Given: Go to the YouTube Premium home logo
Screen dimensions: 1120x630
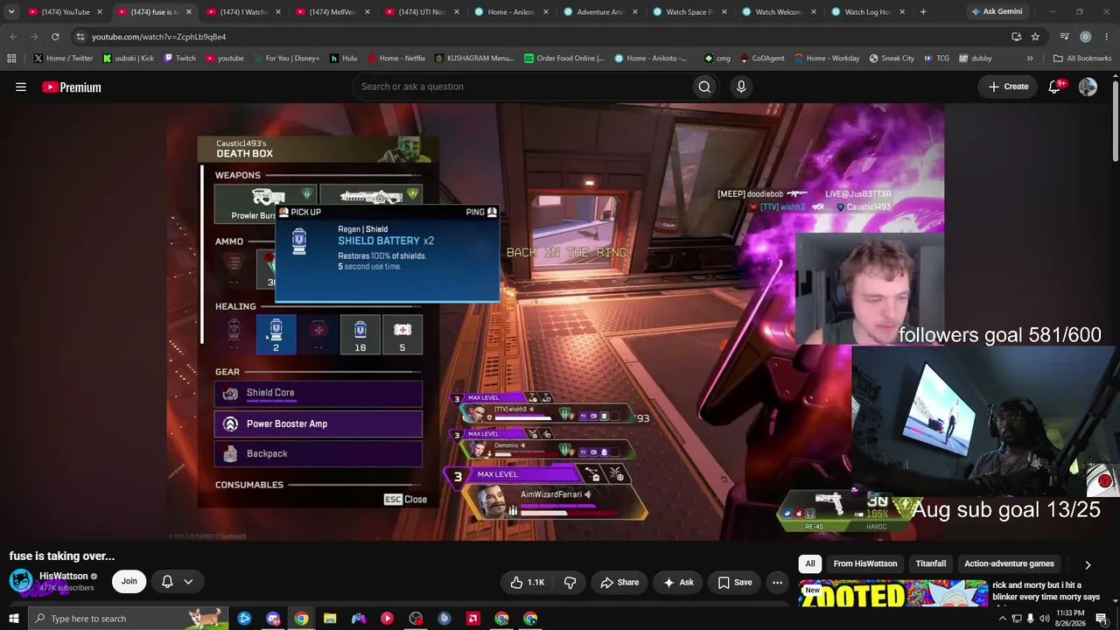Looking at the screenshot, I should 72,87.
